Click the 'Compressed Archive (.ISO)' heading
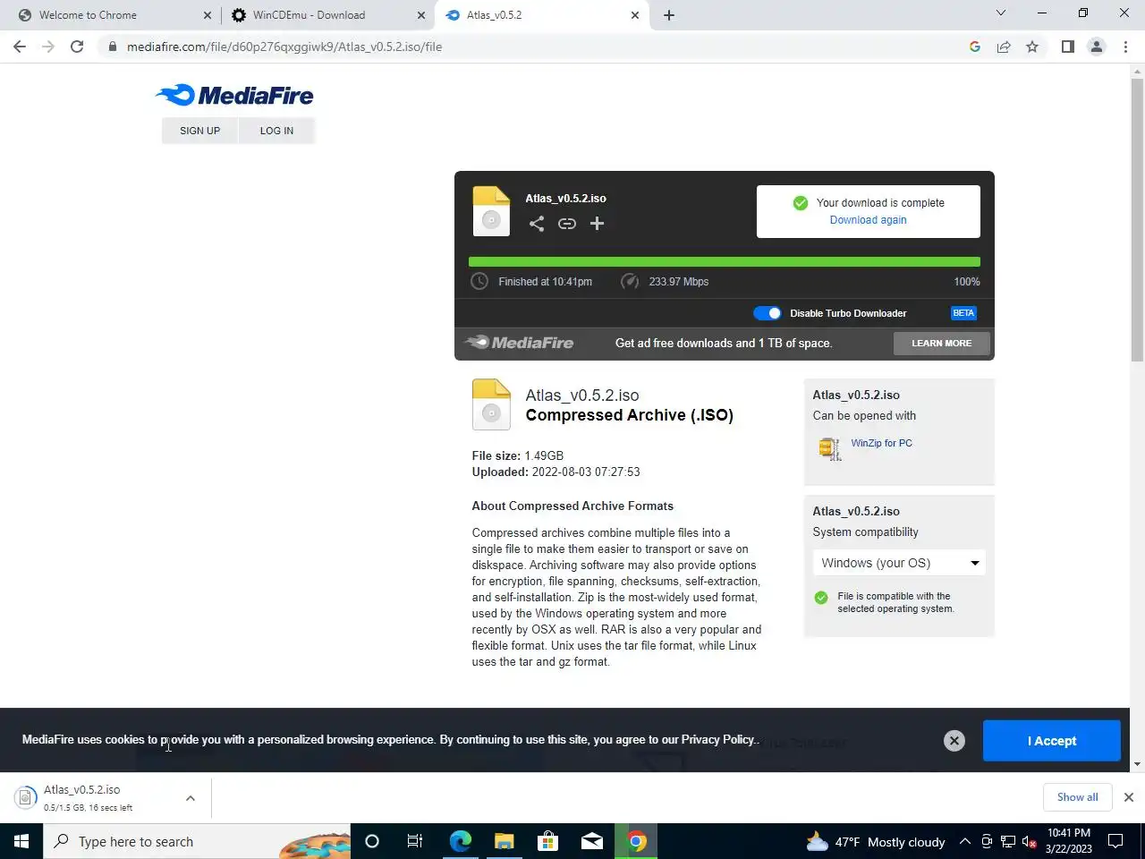 [630, 415]
